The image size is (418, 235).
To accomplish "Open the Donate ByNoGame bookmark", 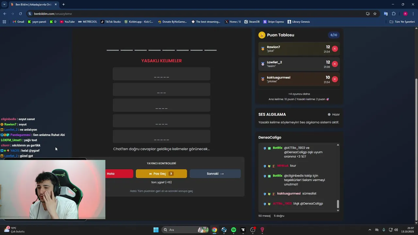I will point(172,22).
